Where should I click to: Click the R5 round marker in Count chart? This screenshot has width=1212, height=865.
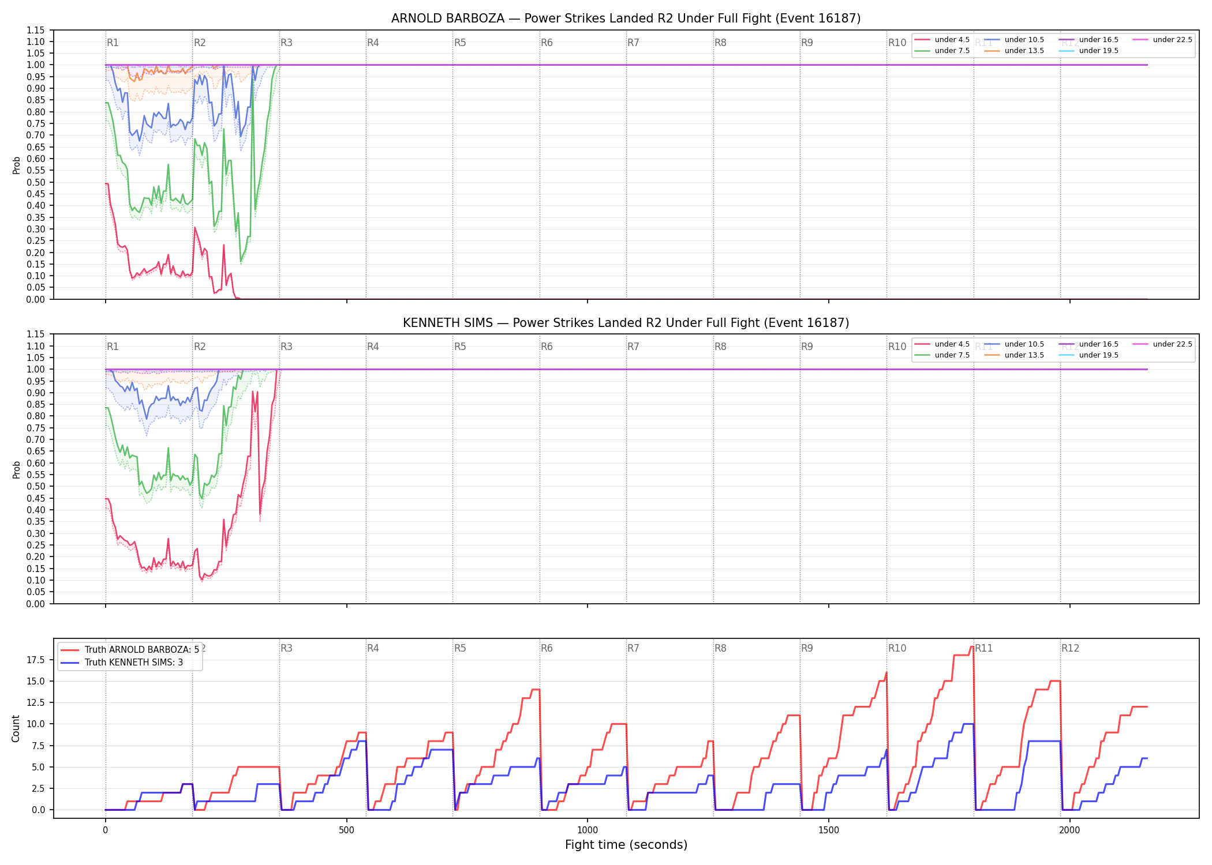460,648
